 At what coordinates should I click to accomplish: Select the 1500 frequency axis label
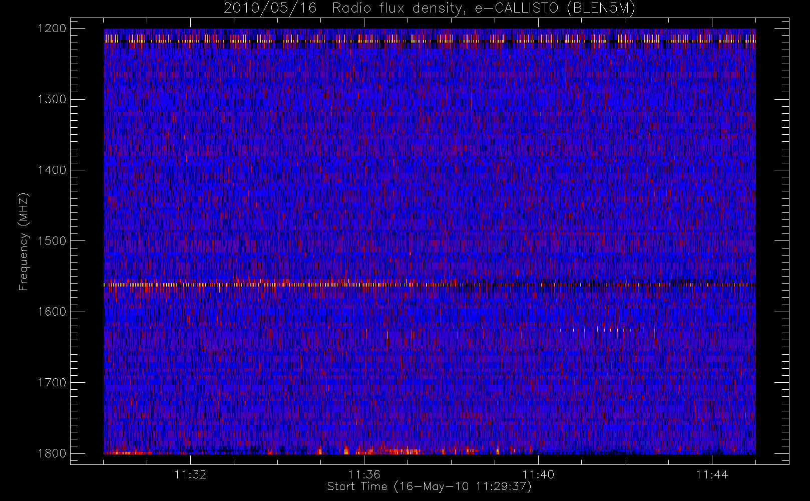[x=52, y=241]
